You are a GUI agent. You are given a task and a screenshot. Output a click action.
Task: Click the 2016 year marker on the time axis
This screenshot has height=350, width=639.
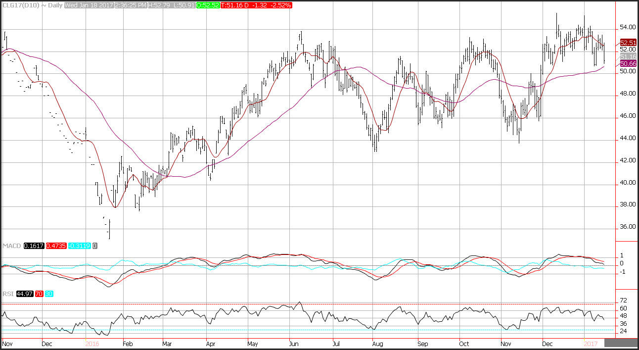(92, 343)
